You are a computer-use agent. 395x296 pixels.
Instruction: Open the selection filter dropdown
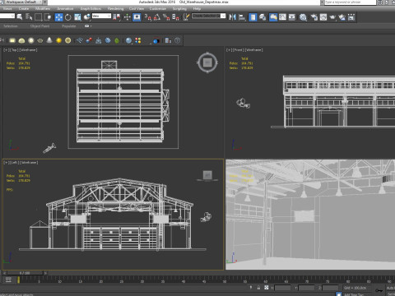point(7,16)
